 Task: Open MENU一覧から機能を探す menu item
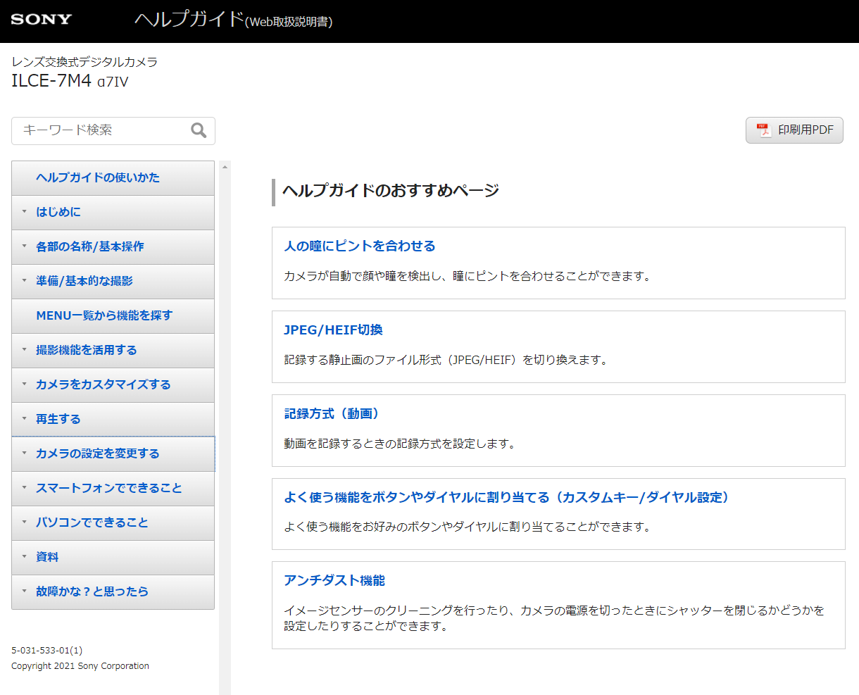coord(104,315)
